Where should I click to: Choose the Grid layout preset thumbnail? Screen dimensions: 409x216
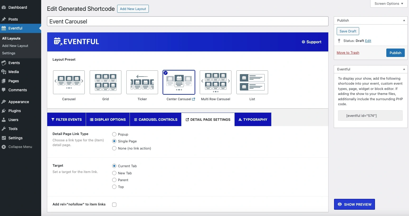click(106, 82)
